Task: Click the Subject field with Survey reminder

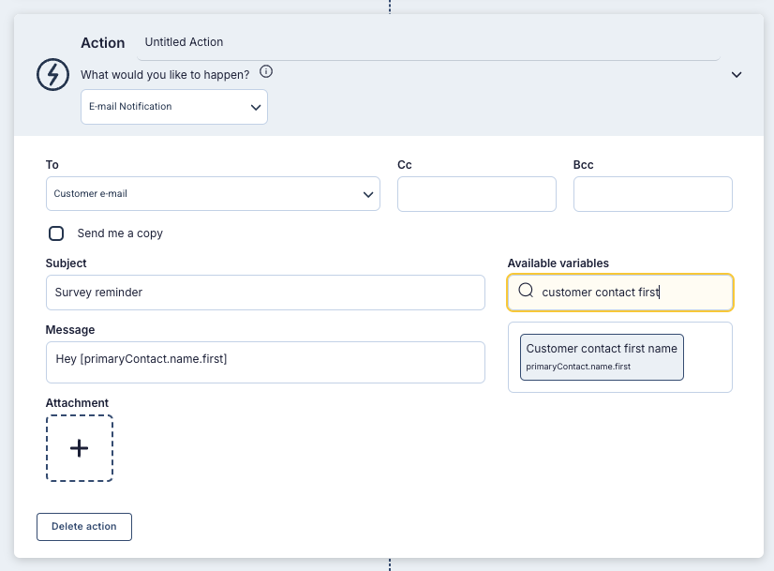Action: 265,293
